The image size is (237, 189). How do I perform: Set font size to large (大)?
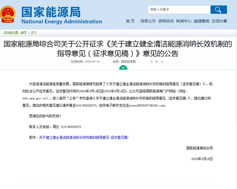click(x=151, y=62)
